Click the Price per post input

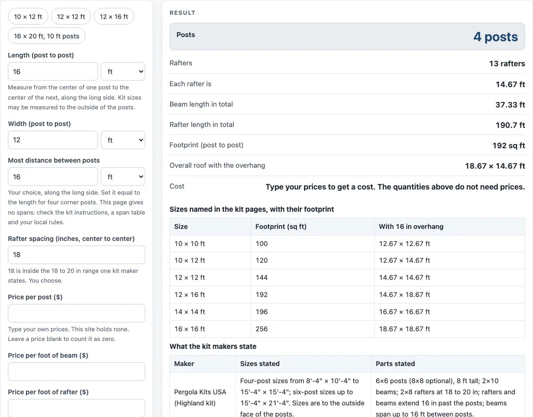[77, 313]
